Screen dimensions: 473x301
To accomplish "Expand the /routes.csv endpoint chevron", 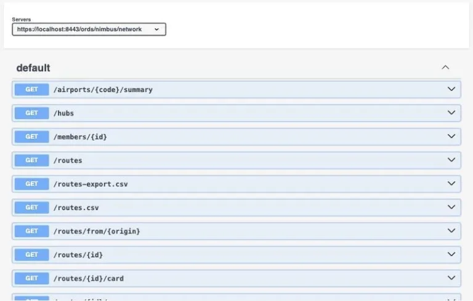I will coord(451,207).
